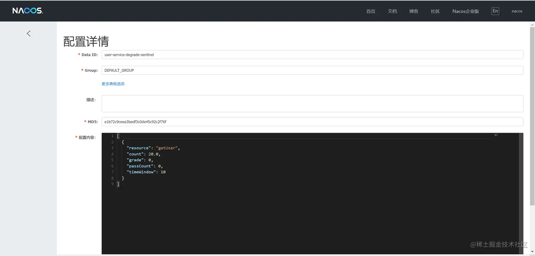Click the code editor vertical scrollbar
The image size is (535, 256).
tap(521, 194)
